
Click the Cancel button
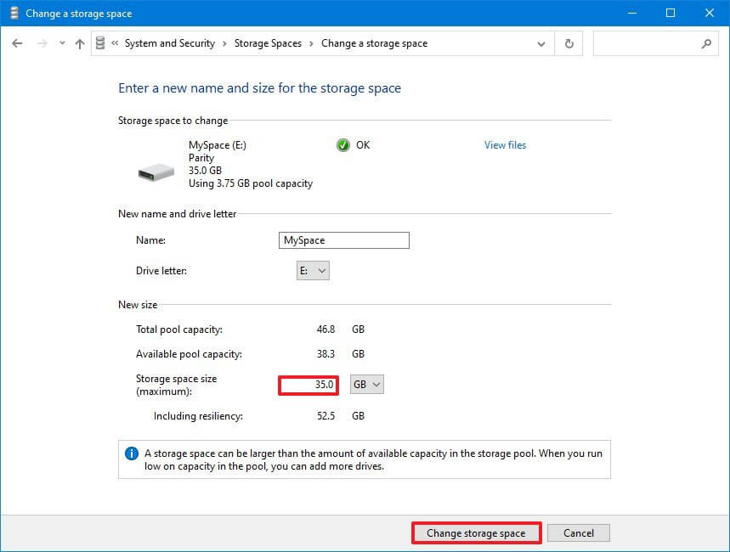(x=578, y=532)
